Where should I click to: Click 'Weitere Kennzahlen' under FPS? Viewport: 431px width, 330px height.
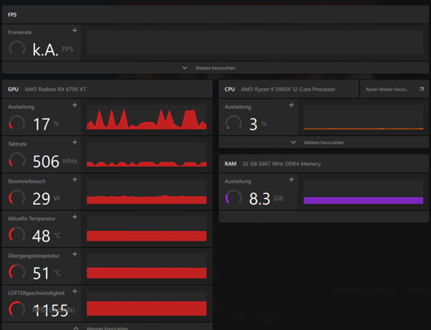pyautogui.click(x=215, y=68)
